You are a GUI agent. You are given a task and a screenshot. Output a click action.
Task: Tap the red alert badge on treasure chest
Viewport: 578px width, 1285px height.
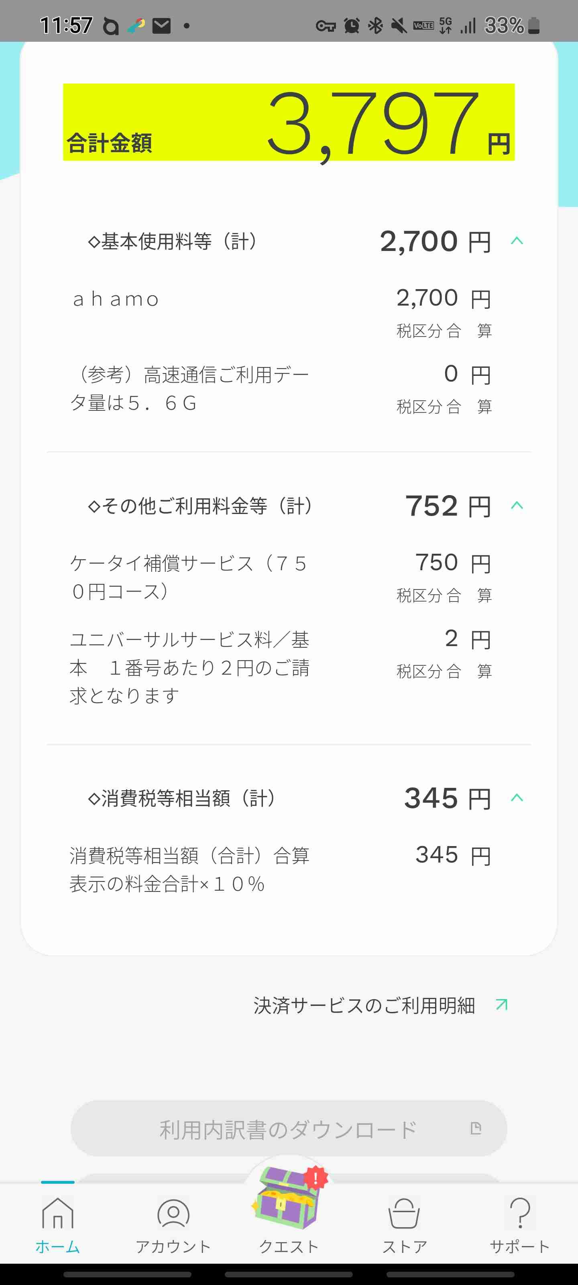pos(315,1178)
